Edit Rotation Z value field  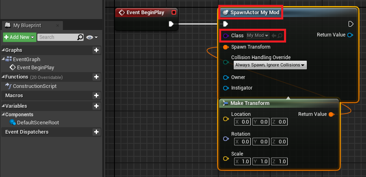point(279,142)
